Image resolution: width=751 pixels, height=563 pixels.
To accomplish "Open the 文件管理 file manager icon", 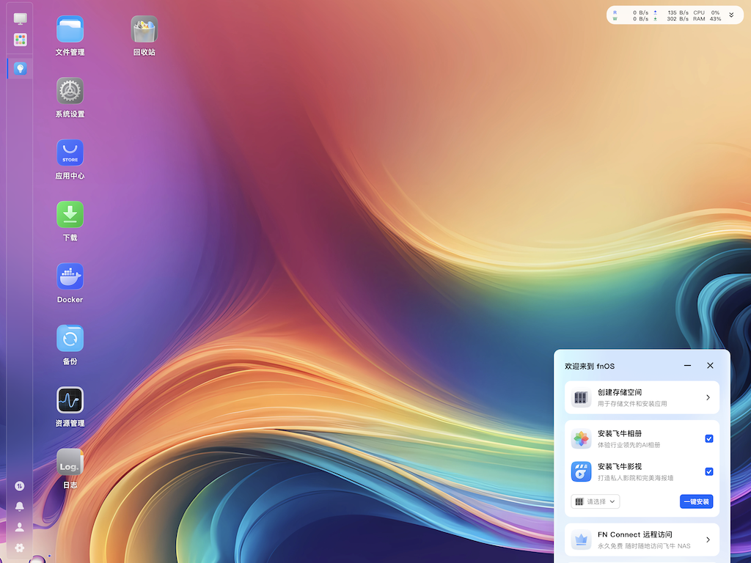I will [x=70, y=29].
